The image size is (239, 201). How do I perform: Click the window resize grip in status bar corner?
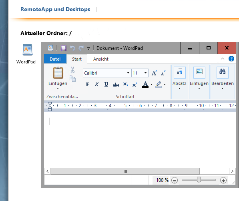tap(233, 183)
